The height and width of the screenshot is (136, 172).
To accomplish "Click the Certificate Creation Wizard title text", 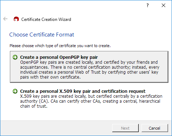I will pyautogui.click(x=46, y=19).
